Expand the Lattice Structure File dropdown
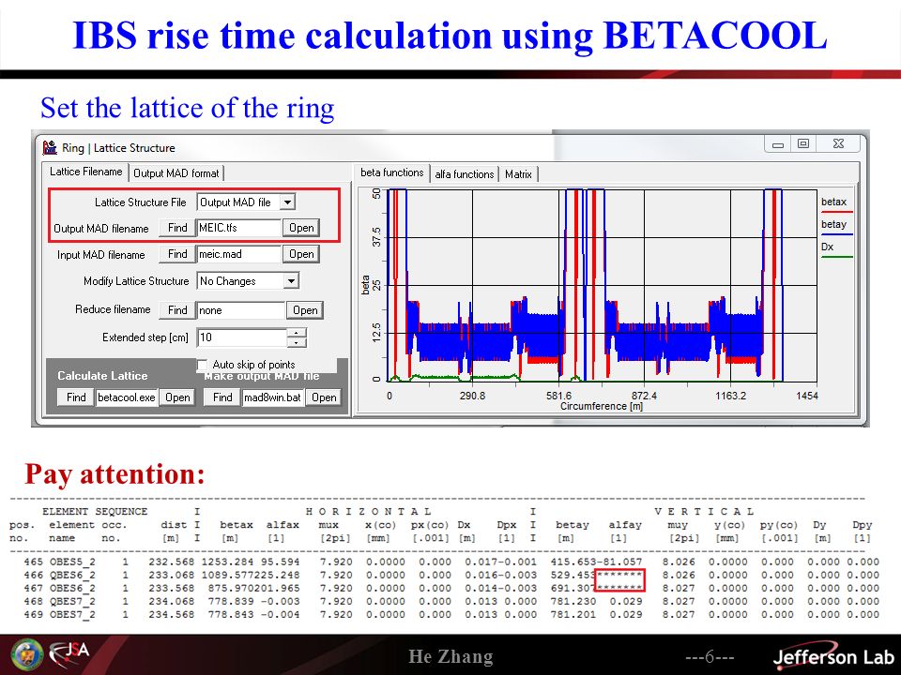901x675 pixels. click(x=287, y=202)
